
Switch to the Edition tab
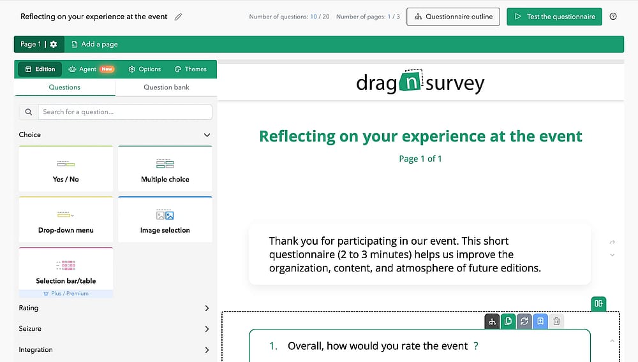point(40,69)
